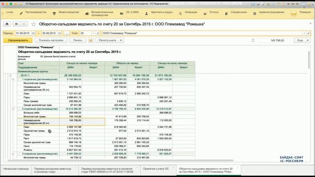Viewport: 315px width, 177px height.
Task: Open the Справочники section
Action: pos(236,13)
